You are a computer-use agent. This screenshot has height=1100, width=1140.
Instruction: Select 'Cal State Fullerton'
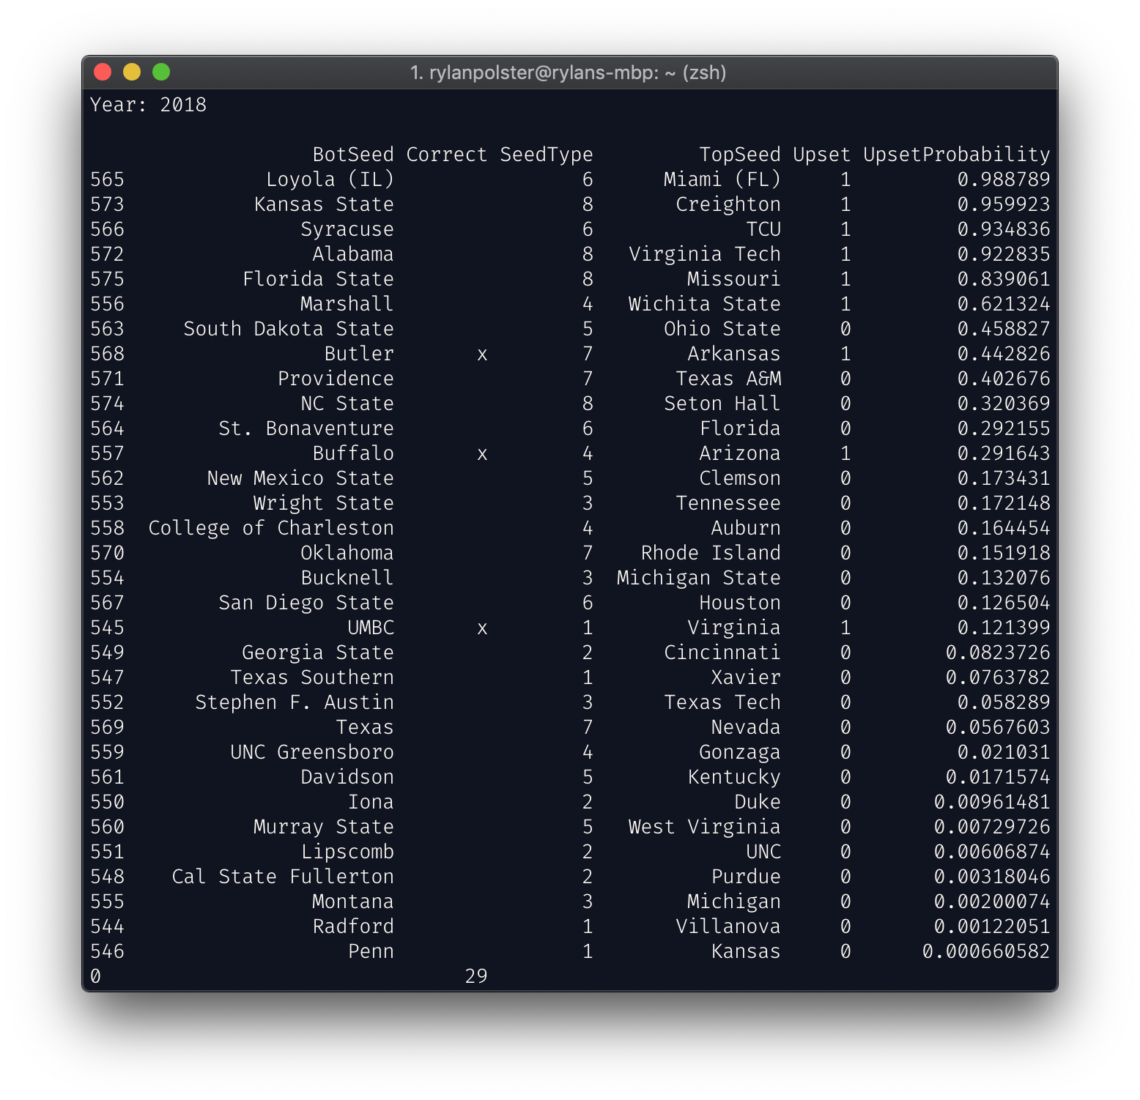tap(283, 877)
